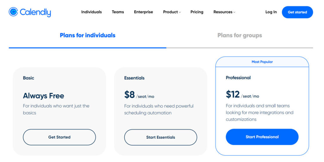Image resolution: width=324 pixels, height=162 pixels.
Task: Switch to Plans for groups tab
Action: (240, 35)
